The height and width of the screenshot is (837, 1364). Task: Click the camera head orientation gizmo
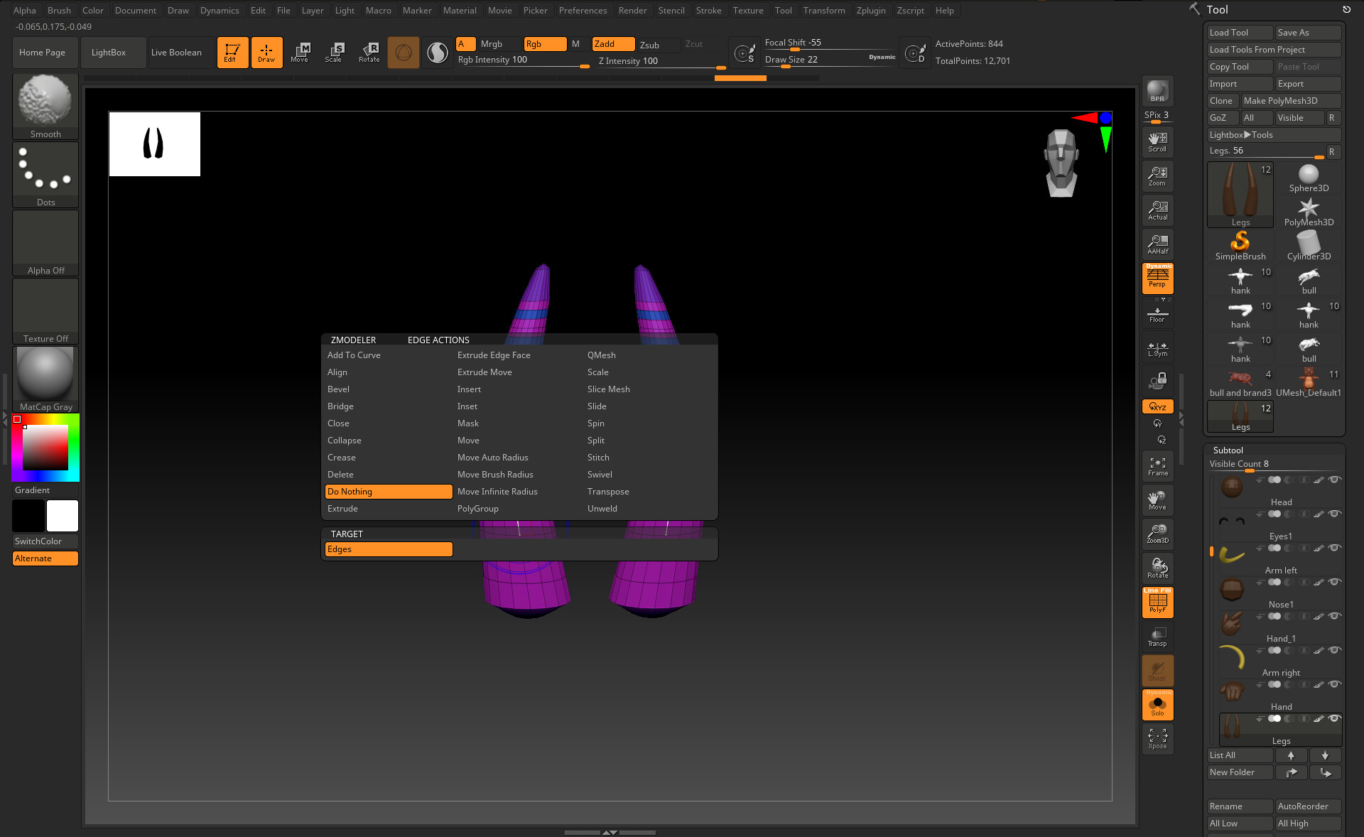1061,163
